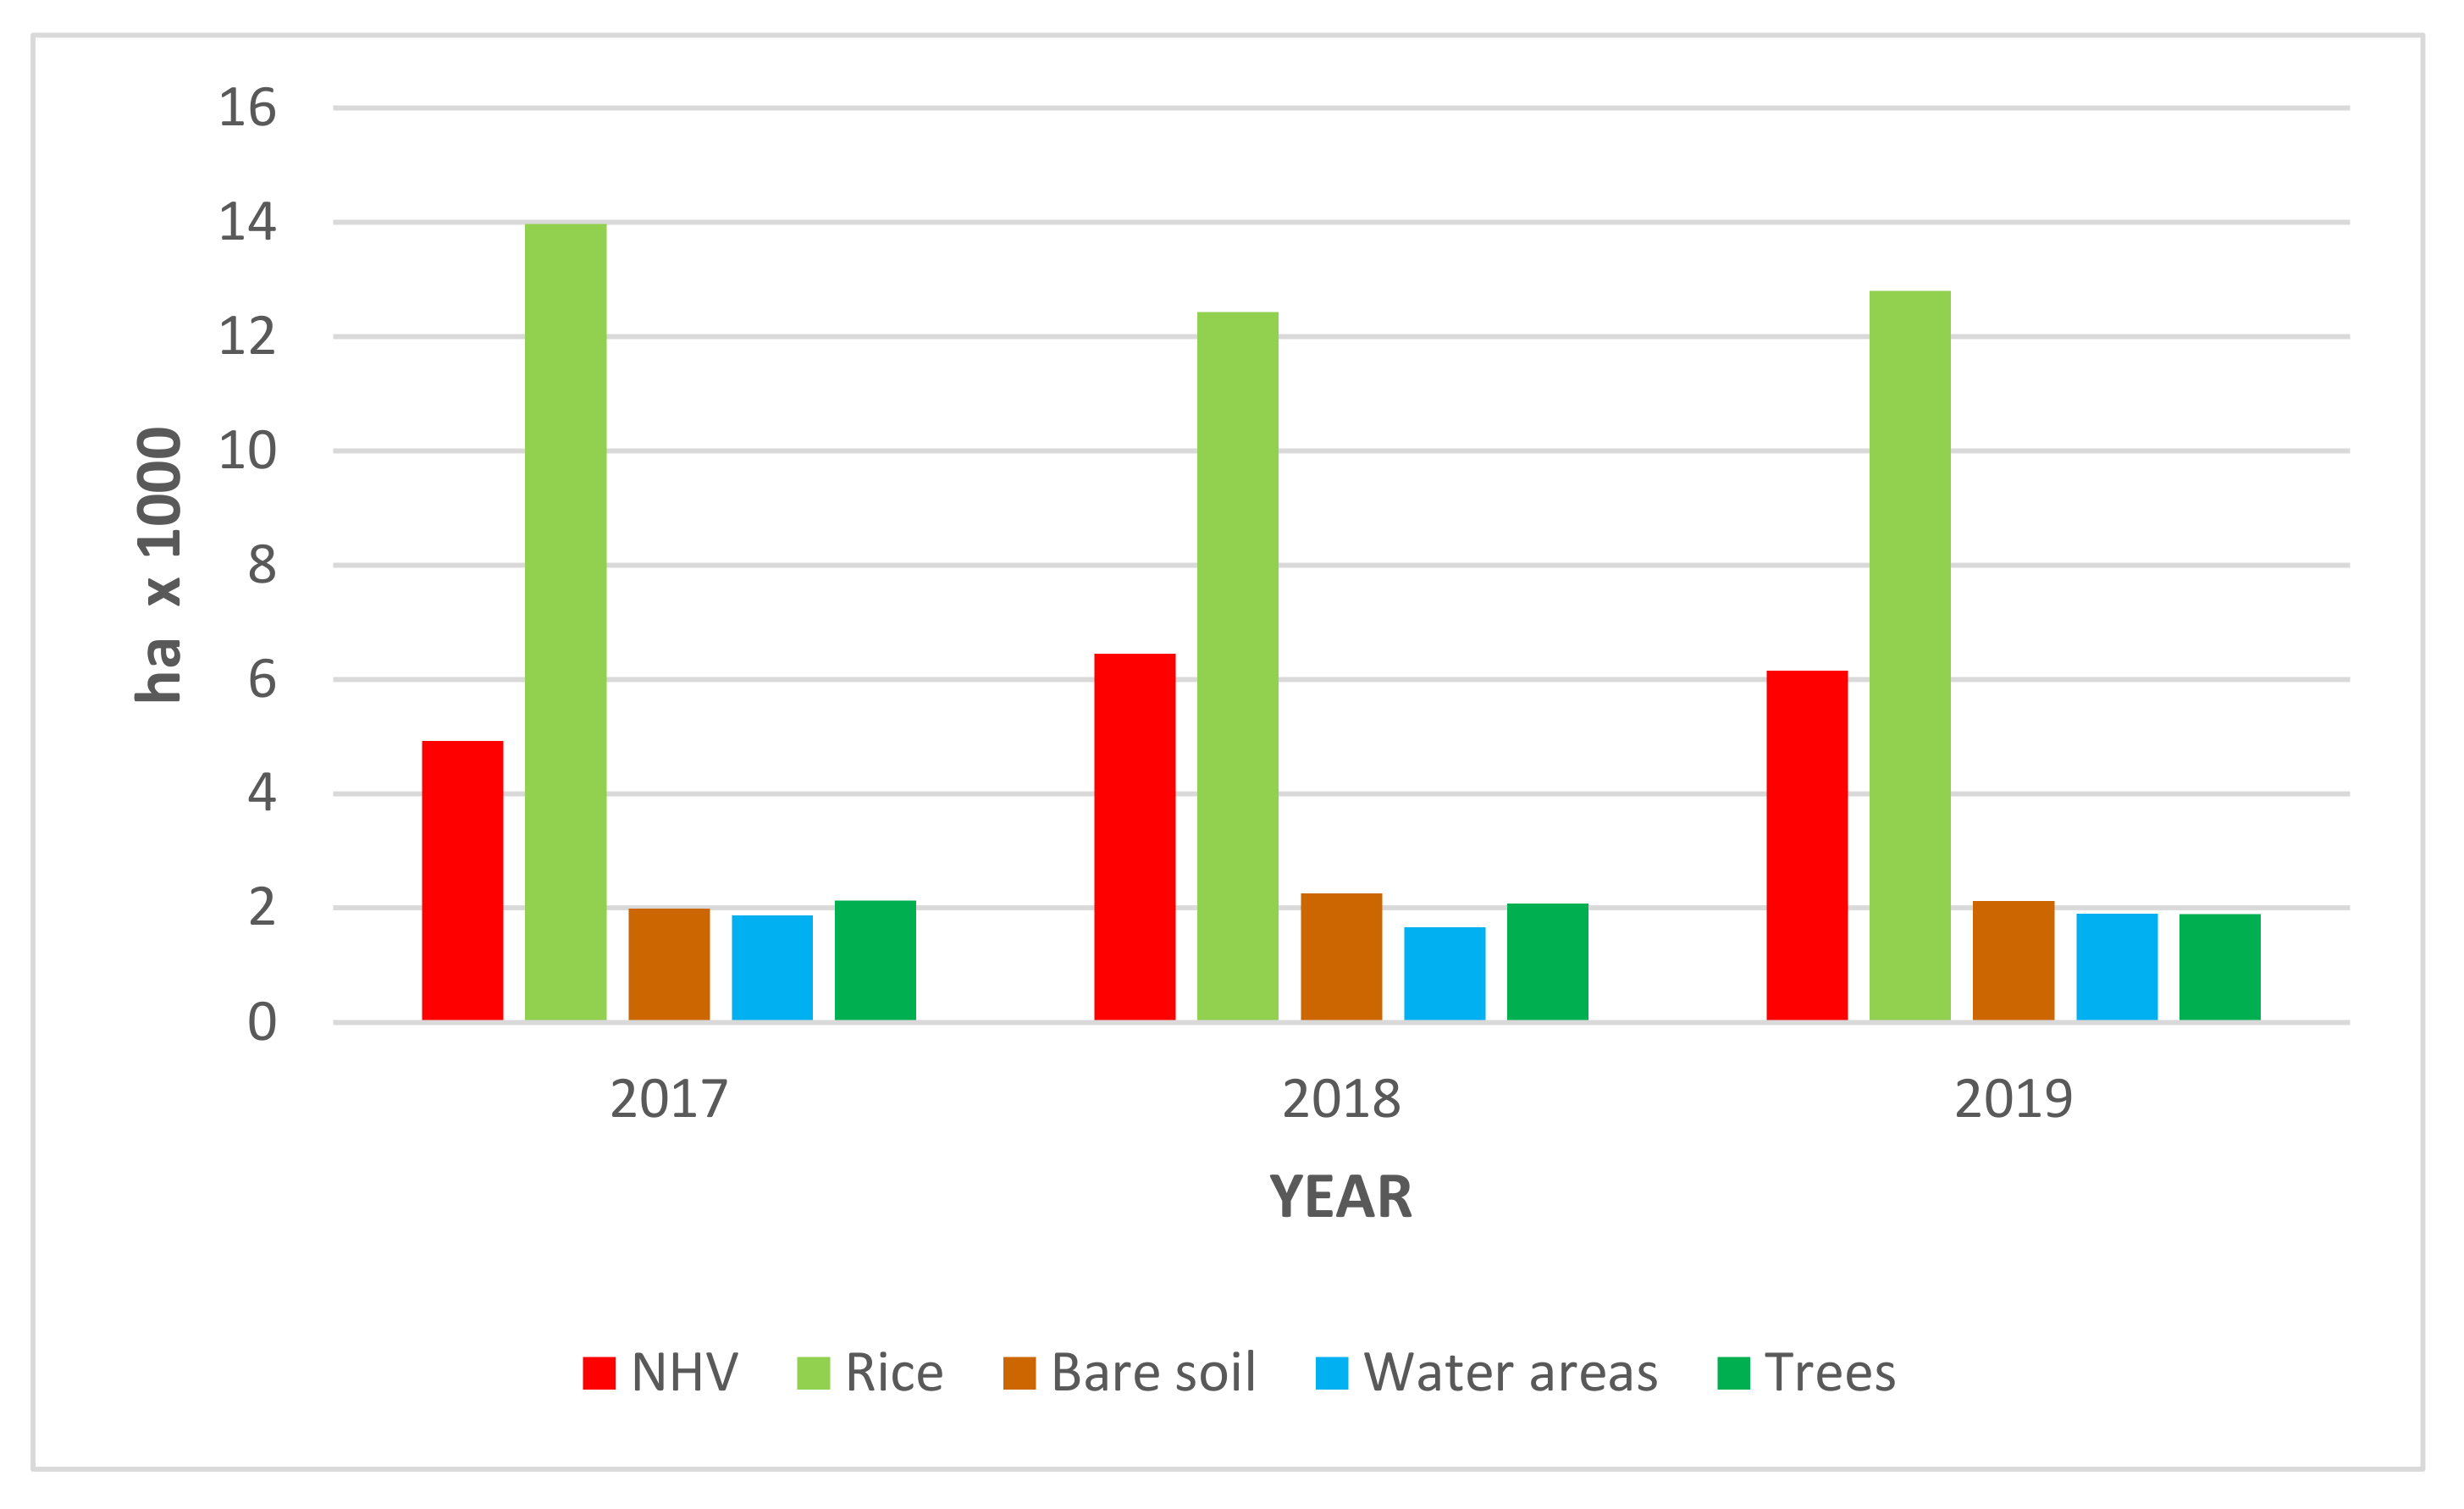Click the orange Bare soil legend swatch

click(x=1019, y=1373)
